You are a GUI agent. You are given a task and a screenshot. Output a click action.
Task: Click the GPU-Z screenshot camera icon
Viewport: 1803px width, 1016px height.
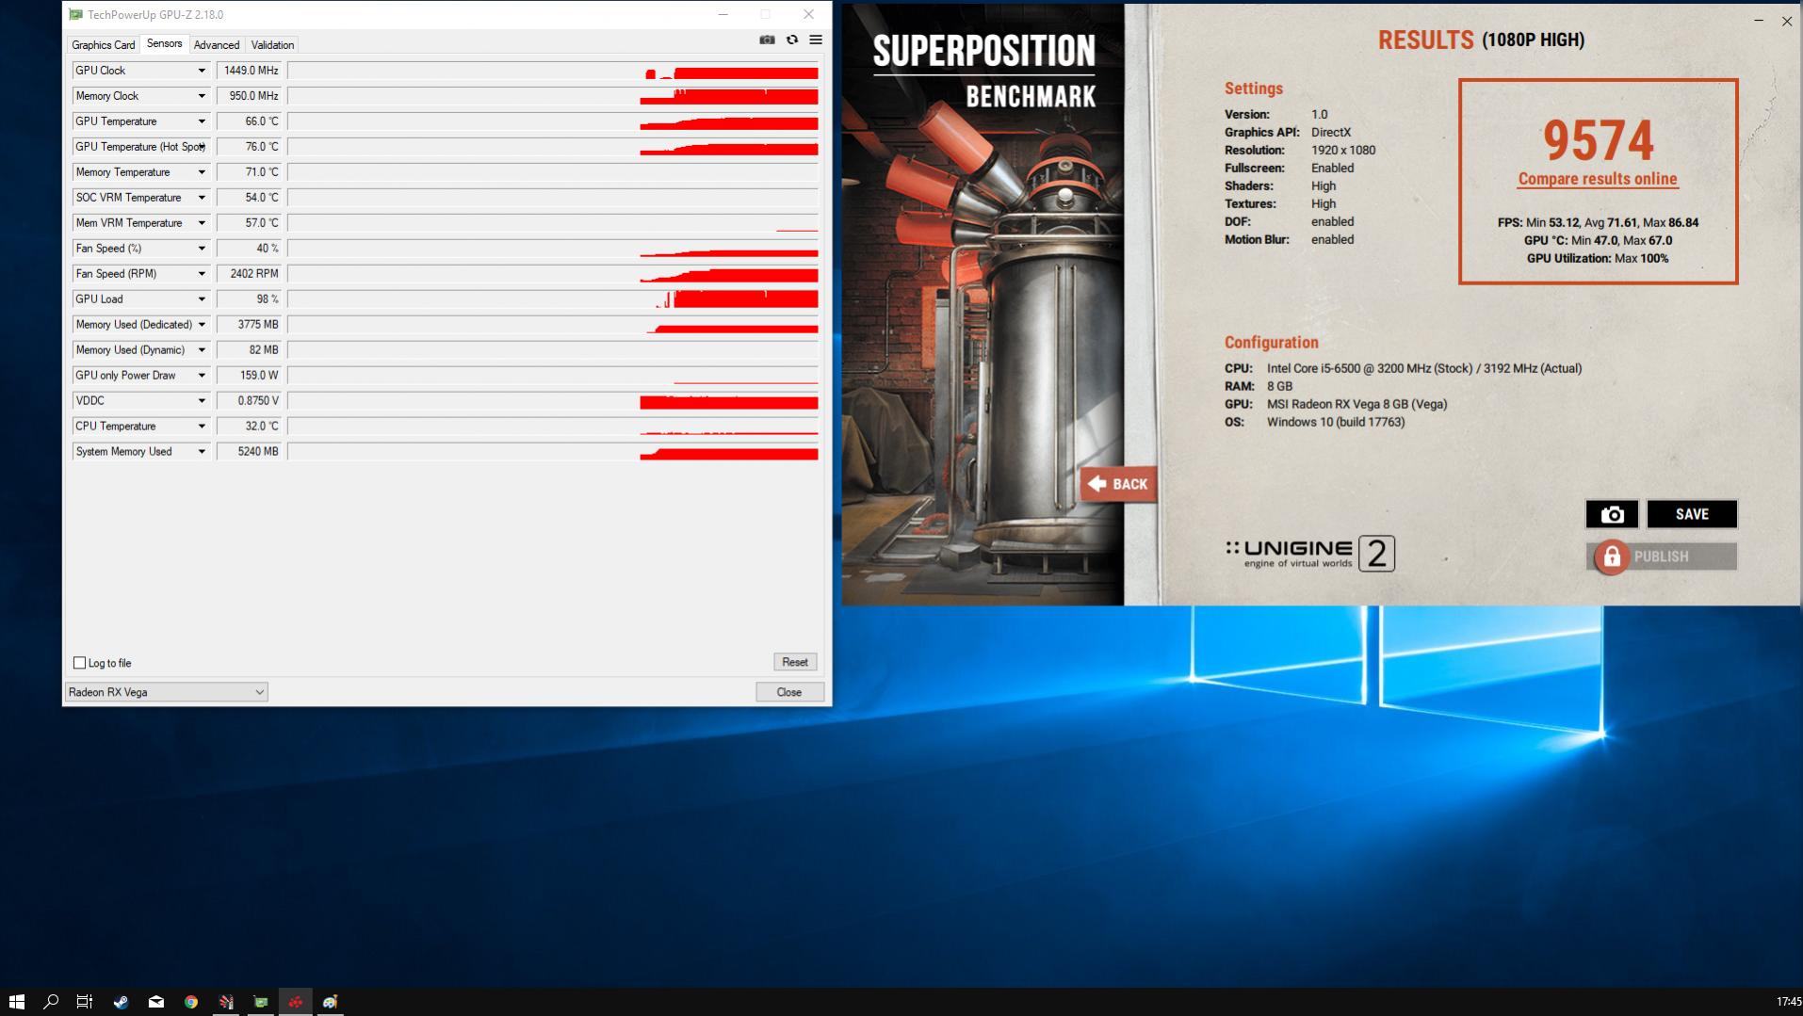click(767, 40)
